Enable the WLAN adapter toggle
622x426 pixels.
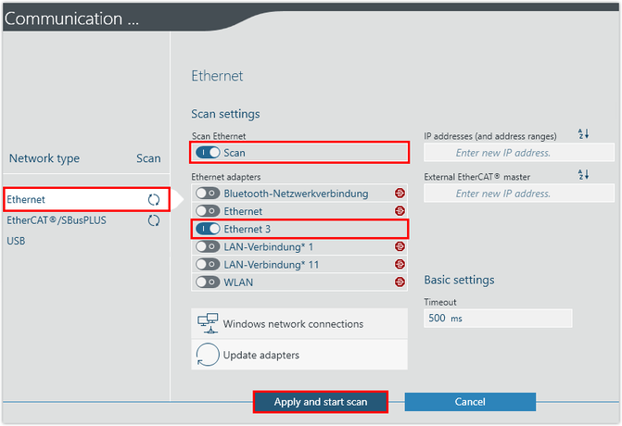click(x=208, y=282)
